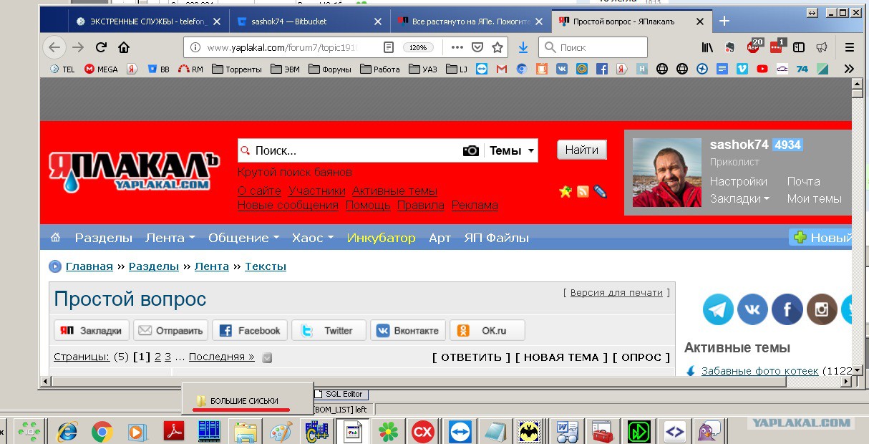The image size is (869, 444).
Task: Toggle reader view in address bar
Action: (389, 47)
